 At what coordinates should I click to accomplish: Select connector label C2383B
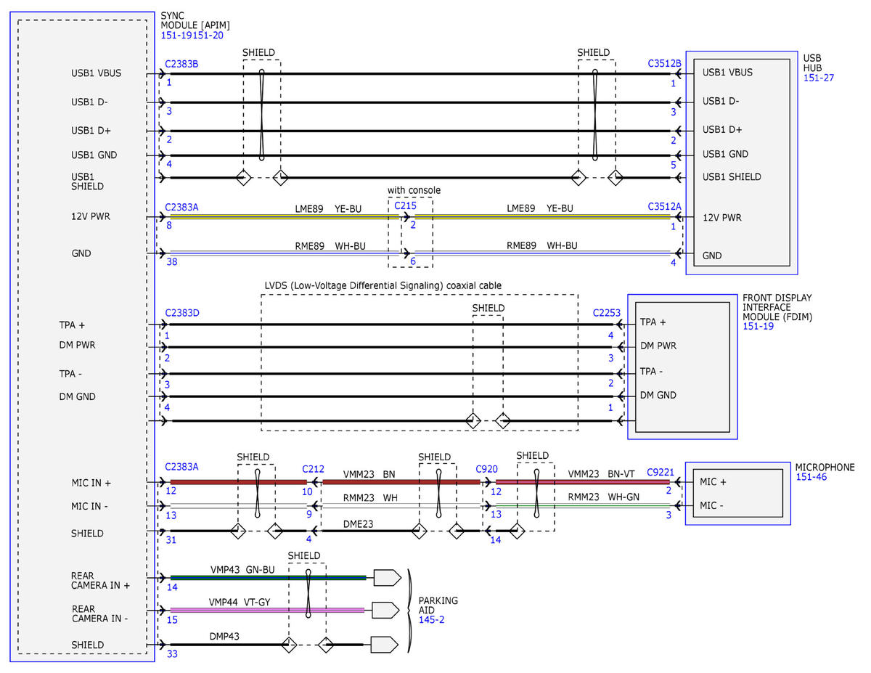[181, 64]
